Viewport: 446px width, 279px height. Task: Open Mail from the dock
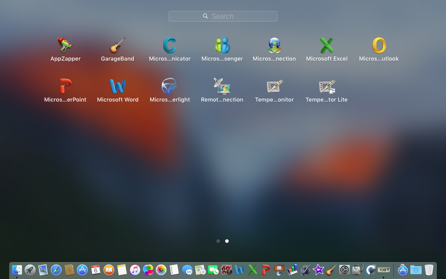click(43, 269)
